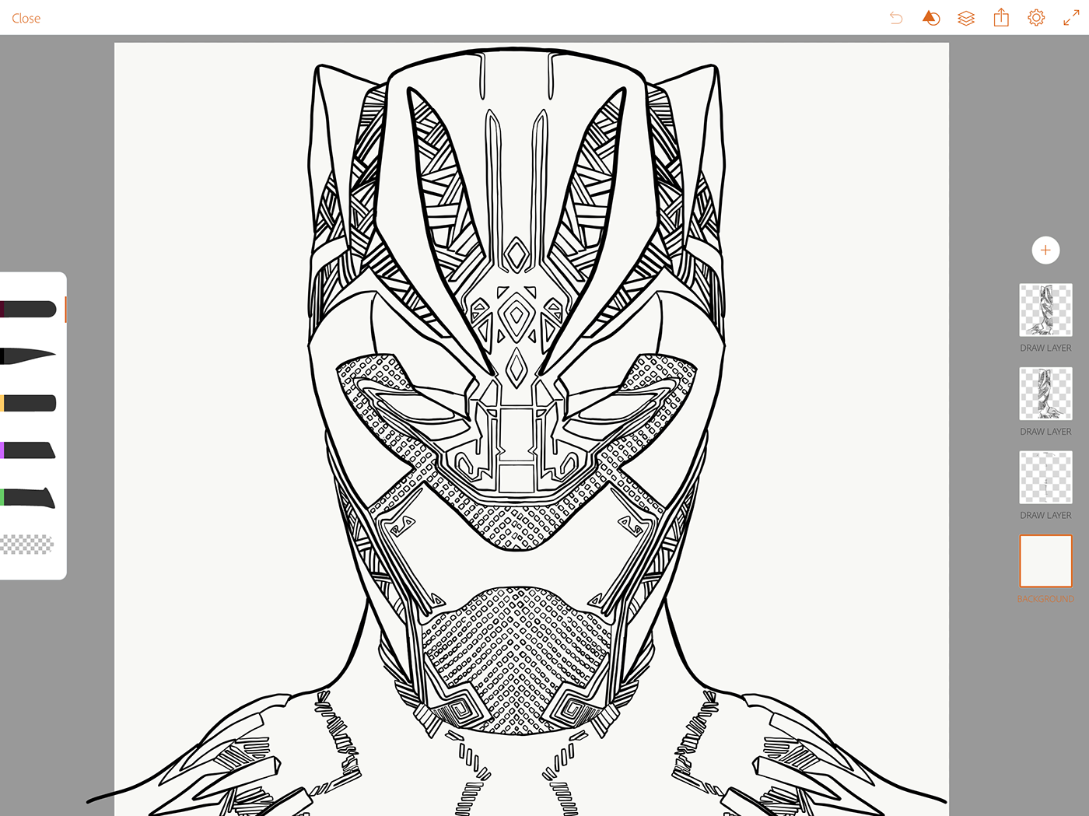Screen dimensions: 1089x816
Task: Open the shapes tool icon
Action: 931,18
